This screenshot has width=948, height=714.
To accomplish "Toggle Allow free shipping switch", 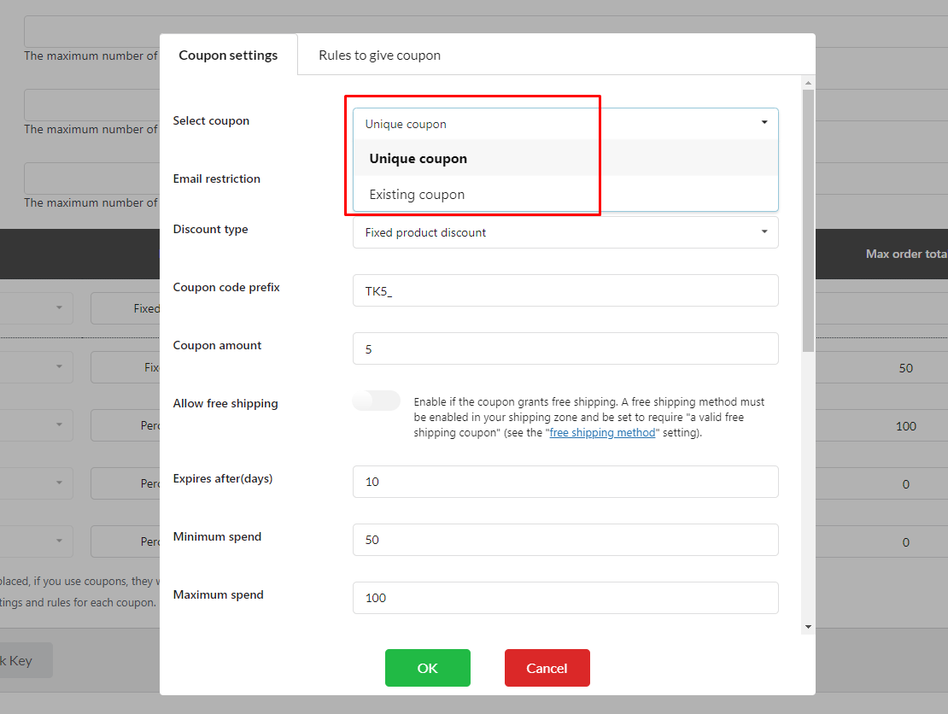I will click(x=376, y=401).
